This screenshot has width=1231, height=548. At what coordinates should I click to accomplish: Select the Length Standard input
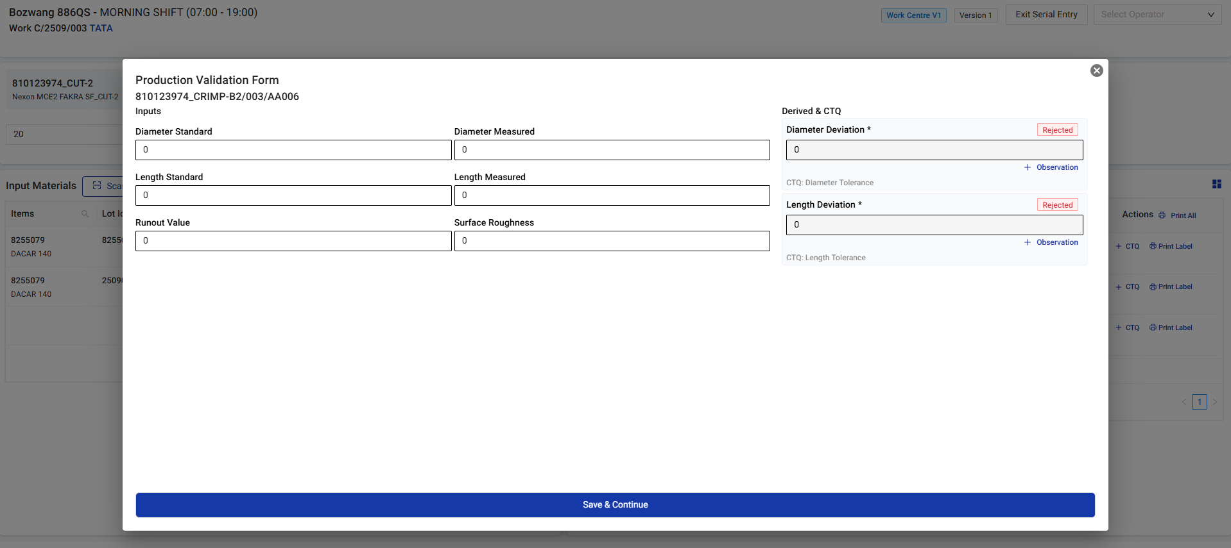293,195
